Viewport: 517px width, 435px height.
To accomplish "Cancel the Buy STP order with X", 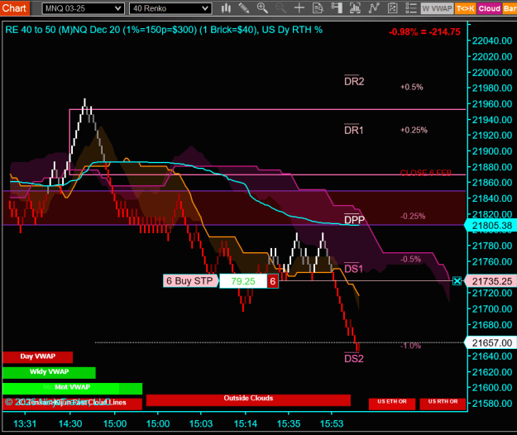I will (457, 281).
